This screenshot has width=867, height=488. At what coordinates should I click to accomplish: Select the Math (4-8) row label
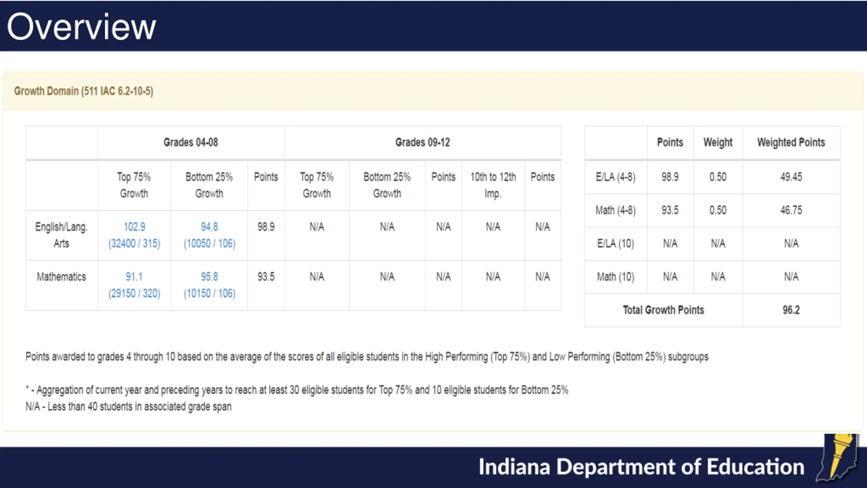pyautogui.click(x=616, y=210)
